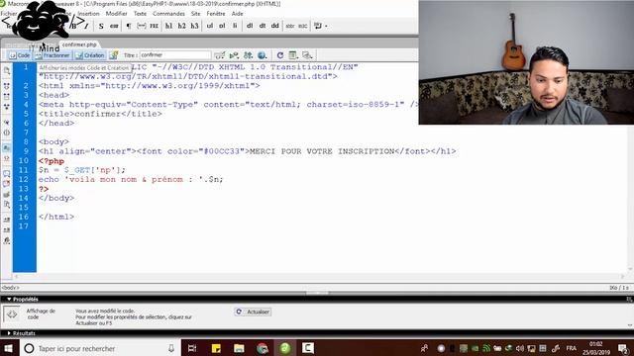Open the file management menu icon
The image size is (634, 356).
point(248,55)
